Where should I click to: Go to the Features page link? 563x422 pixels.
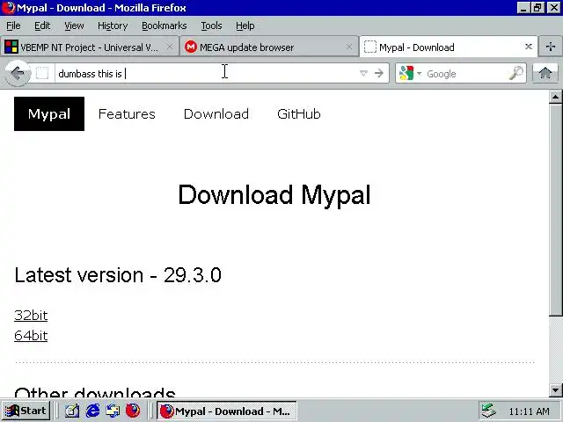point(127,114)
